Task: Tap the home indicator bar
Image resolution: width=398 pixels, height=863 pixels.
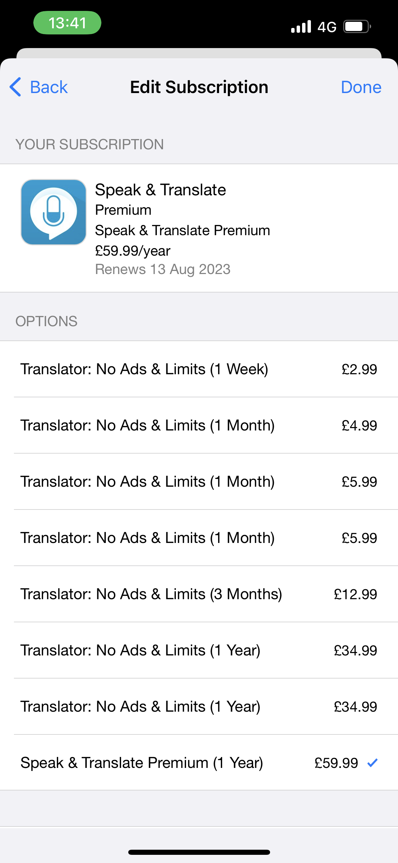Action: coord(199,852)
